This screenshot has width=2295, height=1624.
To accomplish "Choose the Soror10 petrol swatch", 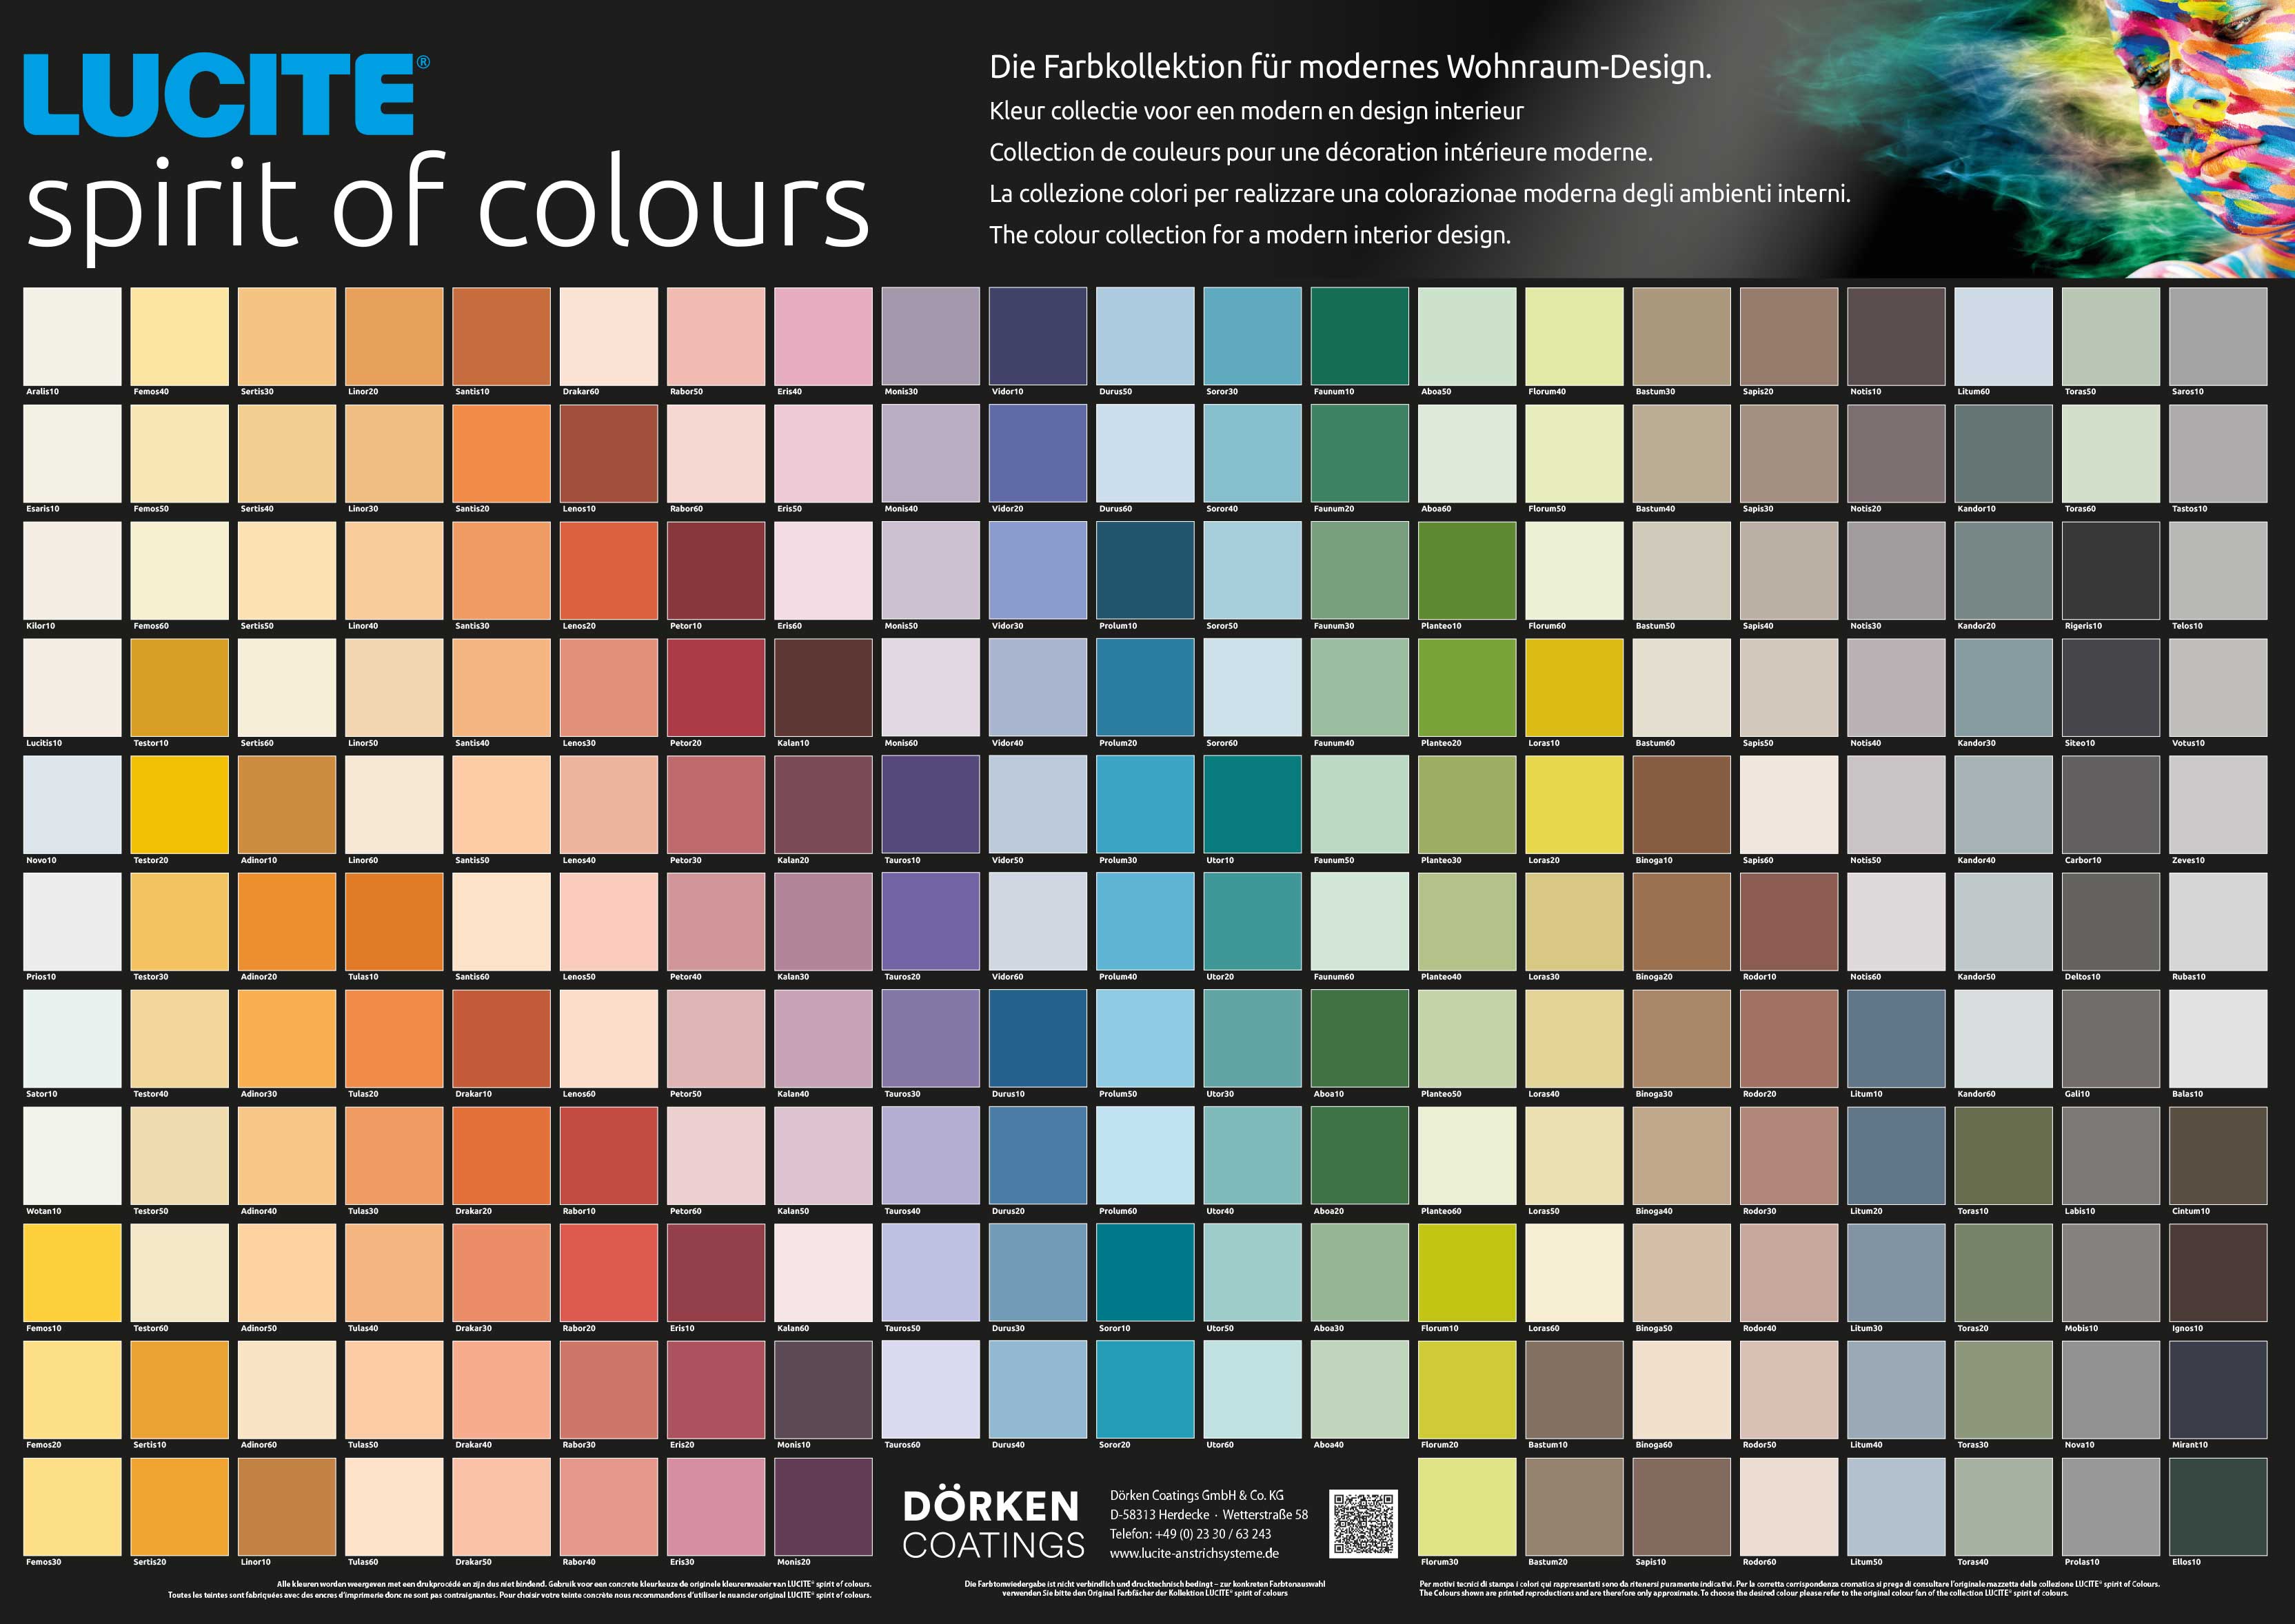I will 1145,1272.
